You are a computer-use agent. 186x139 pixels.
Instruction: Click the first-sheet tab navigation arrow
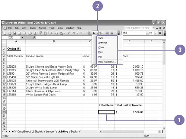[x=3, y=132]
